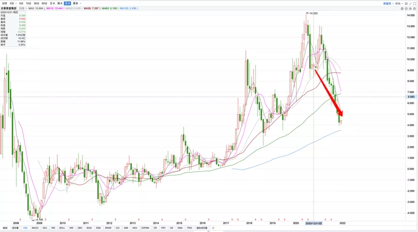Select the CR indicator tab
Image resolution: width=418 pixels, height=232 pixels.
pyautogui.click(x=155, y=228)
